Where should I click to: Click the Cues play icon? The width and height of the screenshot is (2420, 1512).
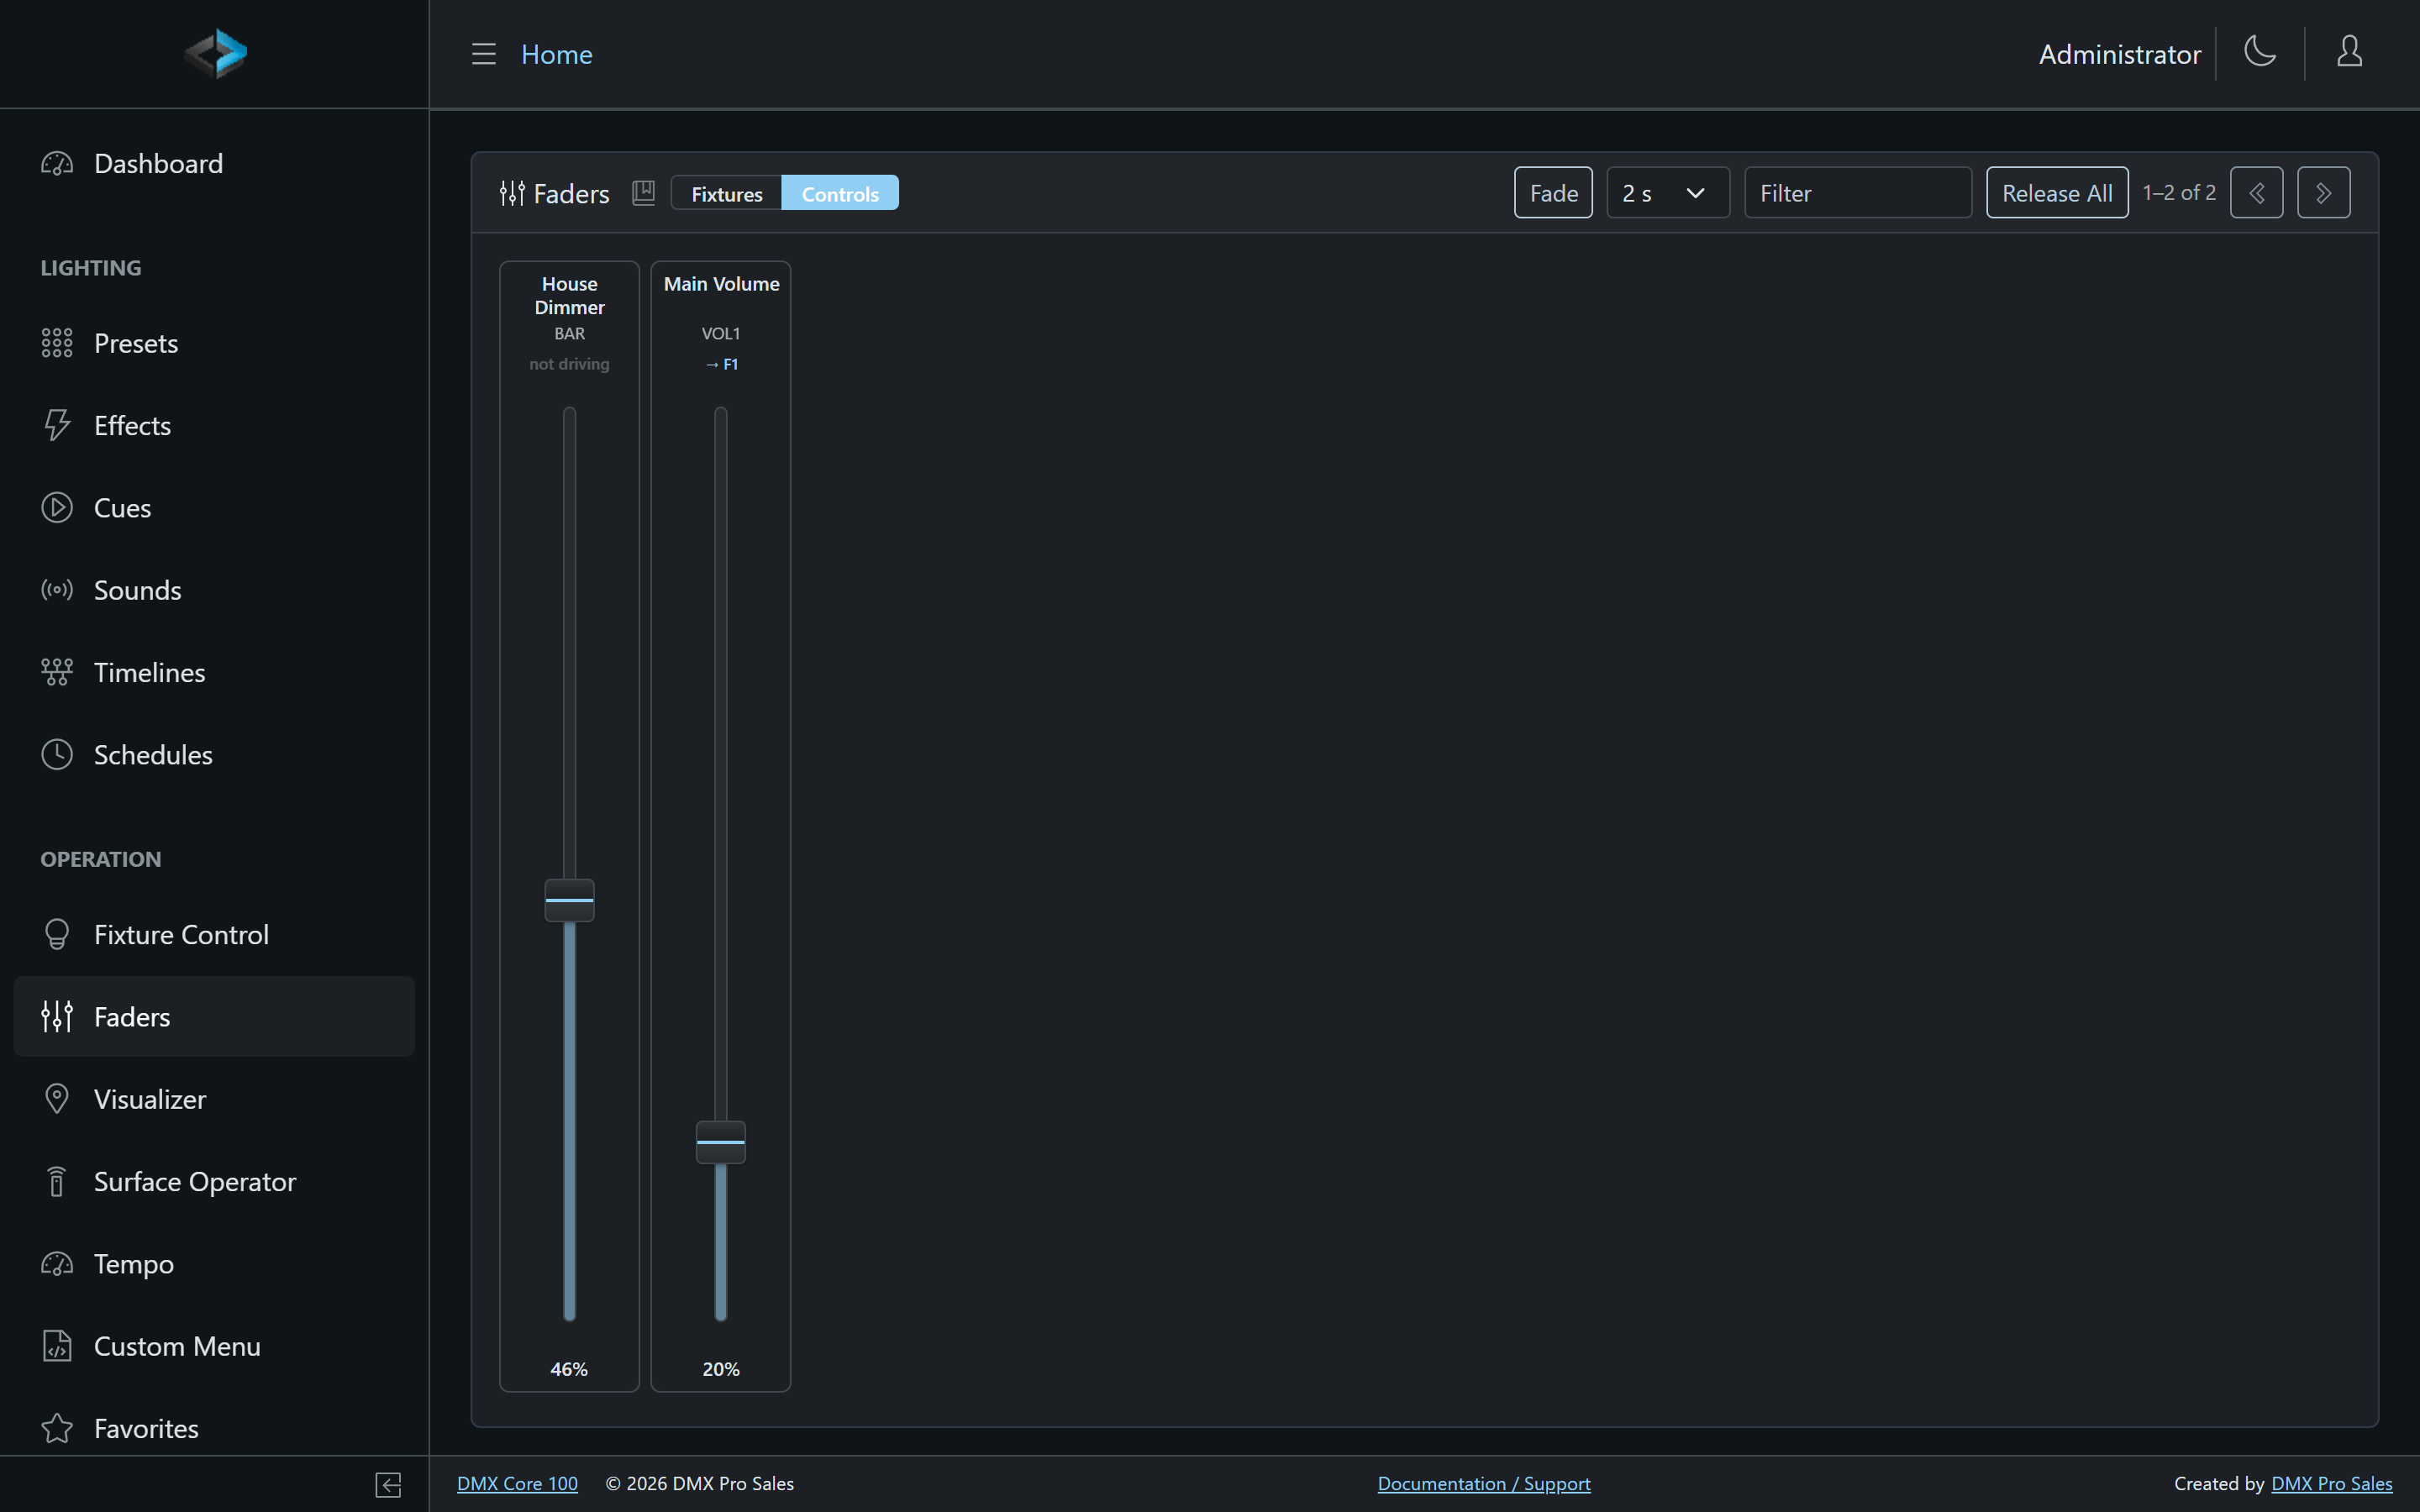[x=57, y=508]
